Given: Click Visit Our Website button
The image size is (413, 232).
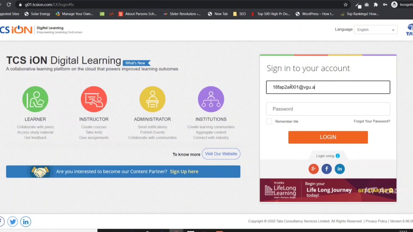Looking at the screenshot, I should pyautogui.click(x=221, y=154).
